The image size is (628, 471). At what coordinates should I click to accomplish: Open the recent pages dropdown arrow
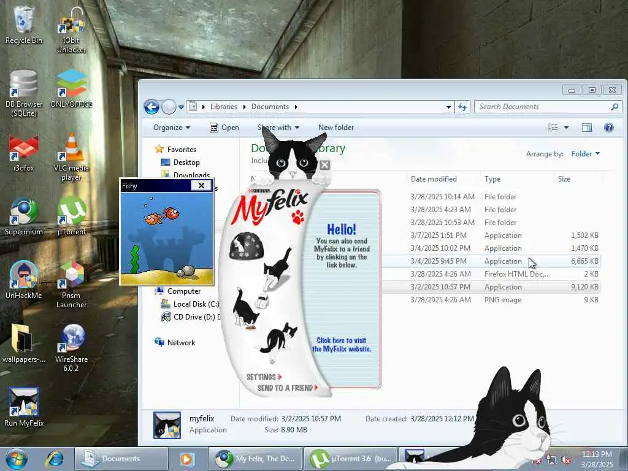pos(181,107)
